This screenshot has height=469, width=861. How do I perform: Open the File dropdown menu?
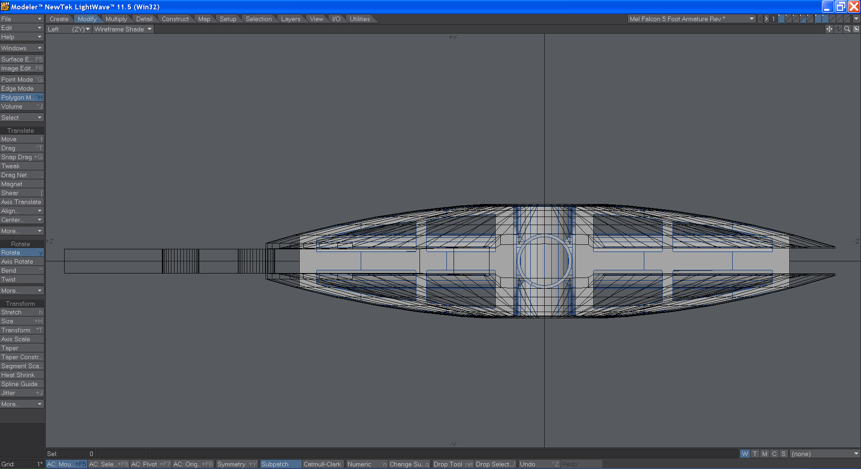pyautogui.click(x=22, y=19)
